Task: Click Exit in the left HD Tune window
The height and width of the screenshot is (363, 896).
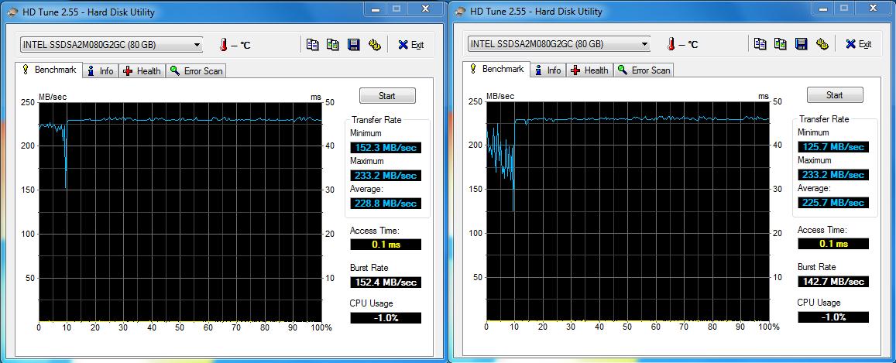Action: (411, 45)
